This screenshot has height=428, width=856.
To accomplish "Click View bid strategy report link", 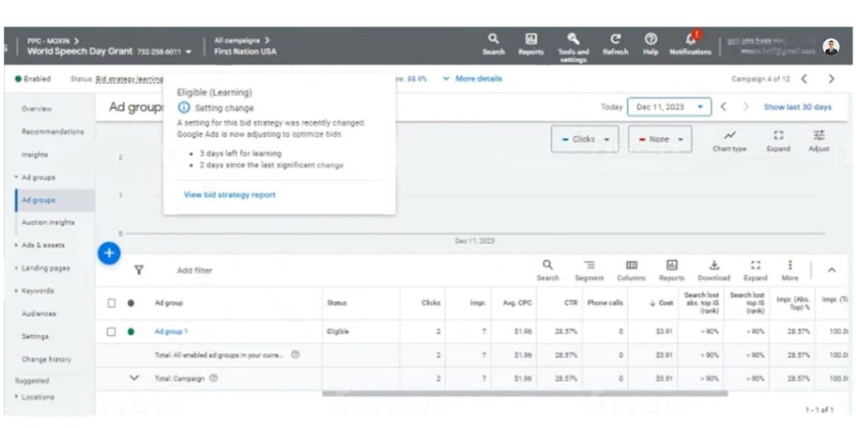I will (229, 195).
